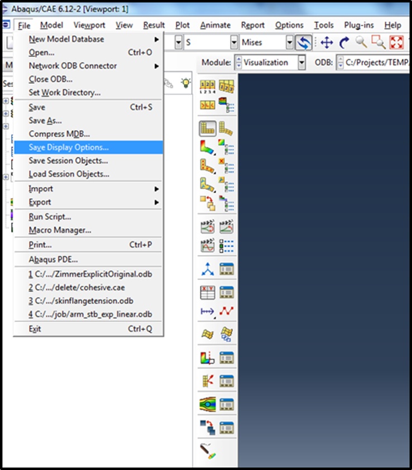Select Set Work Directory...
The width and height of the screenshot is (412, 470).
tap(89, 93)
